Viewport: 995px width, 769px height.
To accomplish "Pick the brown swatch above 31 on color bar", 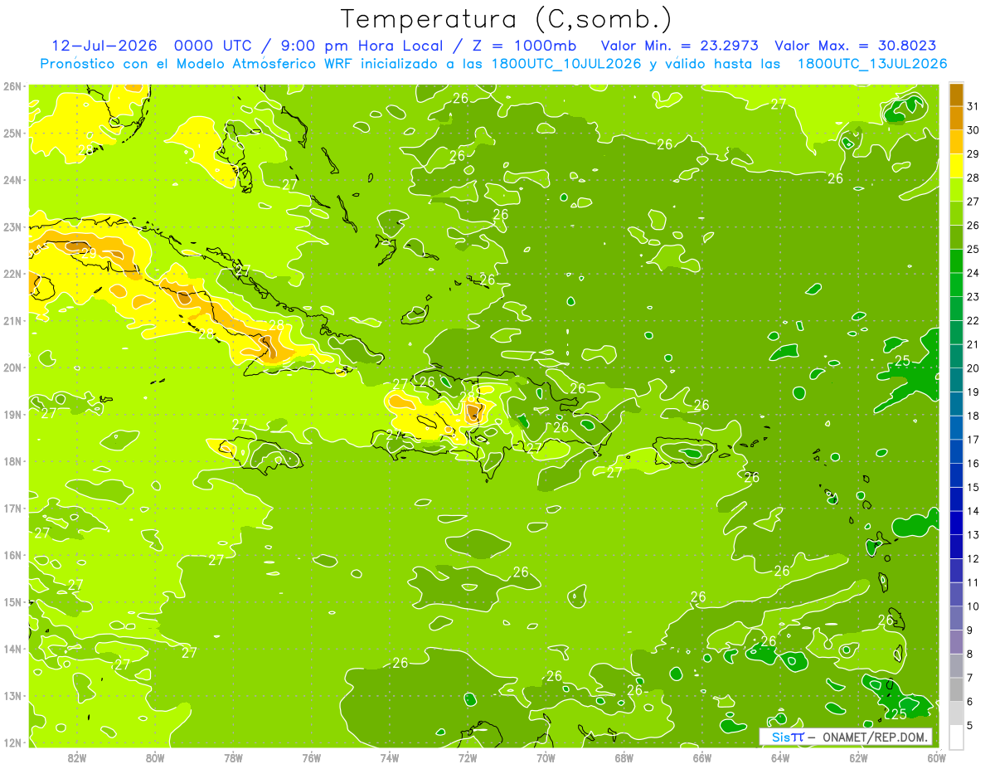I will (x=957, y=94).
